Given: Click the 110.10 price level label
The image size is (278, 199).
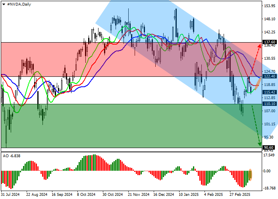Looking at the screenshot, I should pyautogui.click(x=269, y=104).
